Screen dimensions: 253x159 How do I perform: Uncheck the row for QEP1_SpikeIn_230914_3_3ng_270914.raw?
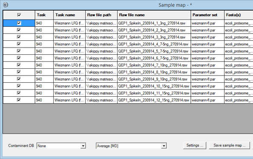coord(19,37)
